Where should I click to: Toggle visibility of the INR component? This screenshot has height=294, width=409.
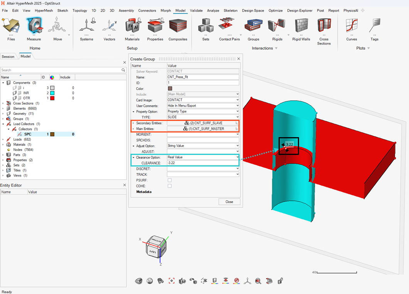[15, 93]
